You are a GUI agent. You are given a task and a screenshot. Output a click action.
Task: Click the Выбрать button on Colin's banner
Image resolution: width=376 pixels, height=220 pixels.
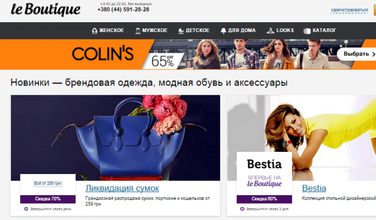point(357,54)
